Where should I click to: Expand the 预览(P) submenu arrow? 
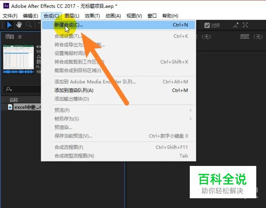pyautogui.click(x=191, y=110)
